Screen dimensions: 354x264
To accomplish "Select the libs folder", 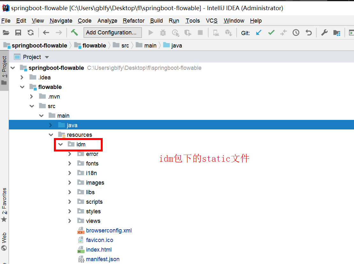I will pyautogui.click(x=90, y=192).
